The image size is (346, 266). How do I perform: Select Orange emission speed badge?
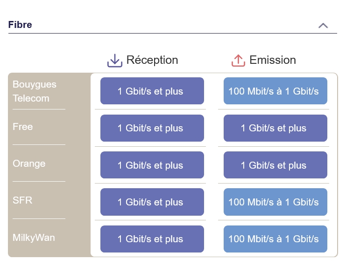click(275, 165)
